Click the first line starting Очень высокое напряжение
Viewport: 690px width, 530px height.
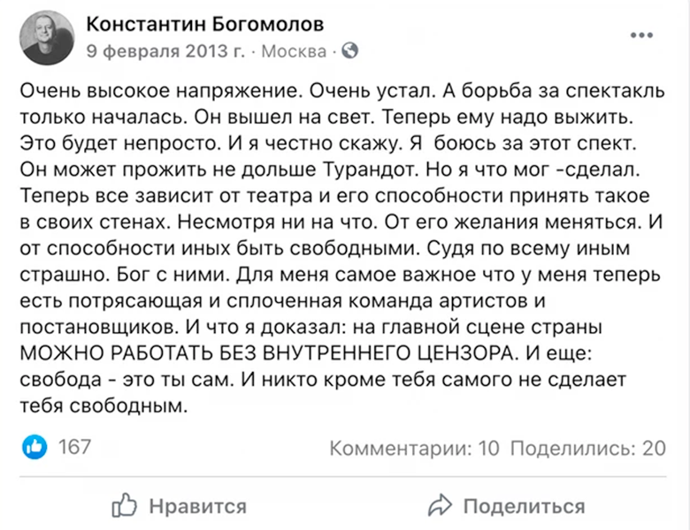(342, 91)
